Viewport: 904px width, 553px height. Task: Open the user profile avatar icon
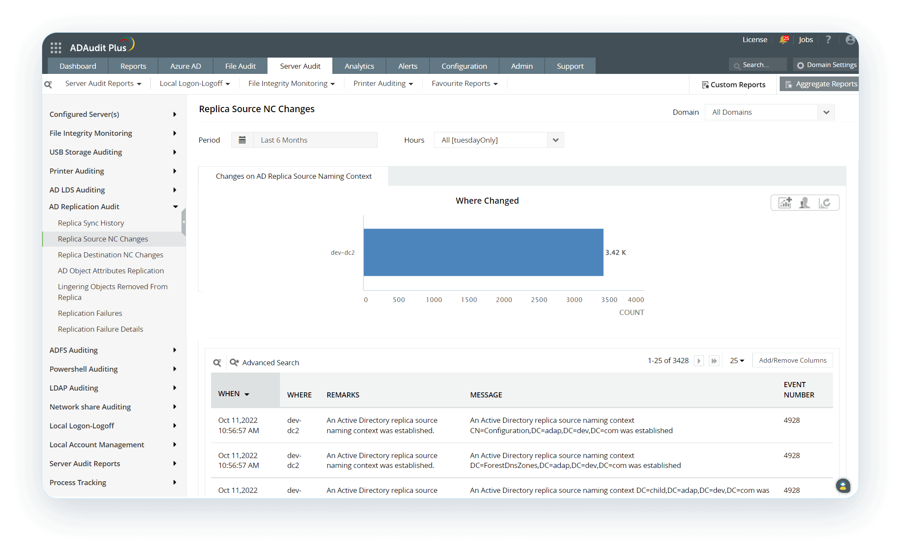(850, 40)
